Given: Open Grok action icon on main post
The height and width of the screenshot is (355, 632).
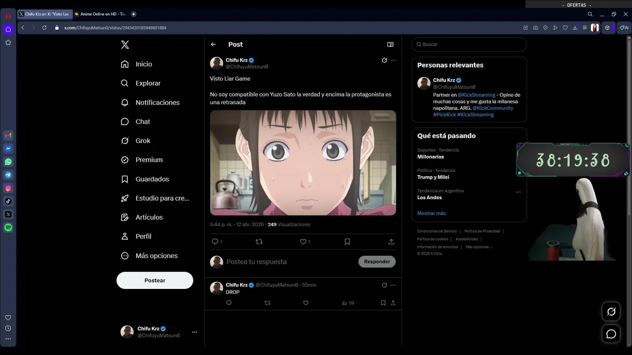Looking at the screenshot, I should pos(384,60).
